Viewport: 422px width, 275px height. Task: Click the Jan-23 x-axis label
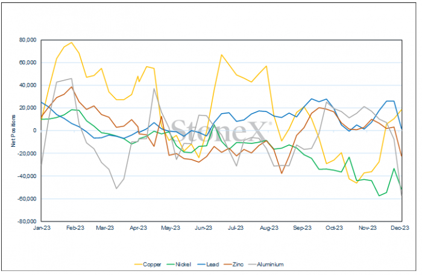pyautogui.click(x=42, y=228)
